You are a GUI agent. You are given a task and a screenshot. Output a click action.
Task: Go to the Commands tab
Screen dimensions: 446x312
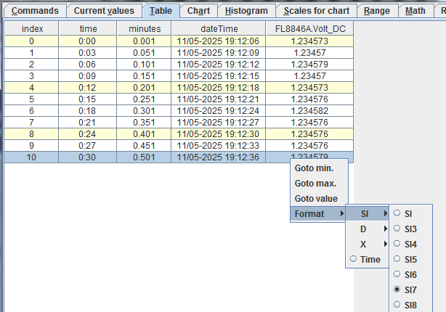tap(35, 11)
